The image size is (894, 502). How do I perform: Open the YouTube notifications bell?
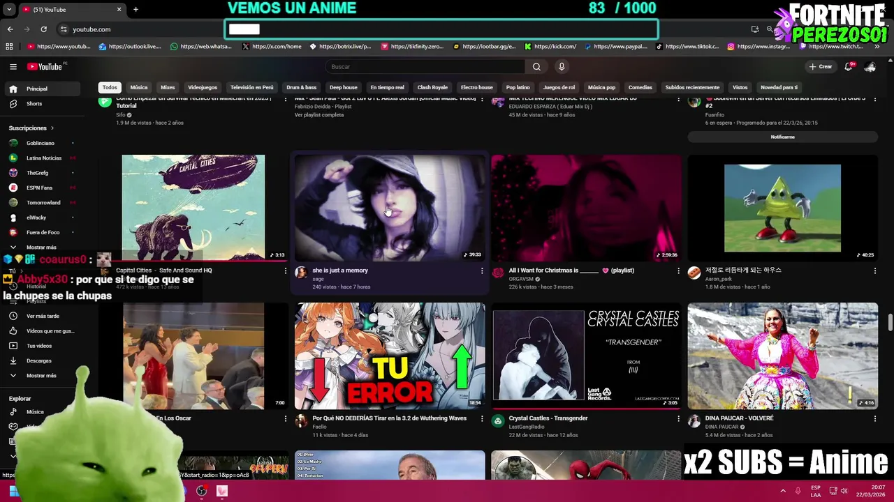click(x=848, y=66)
